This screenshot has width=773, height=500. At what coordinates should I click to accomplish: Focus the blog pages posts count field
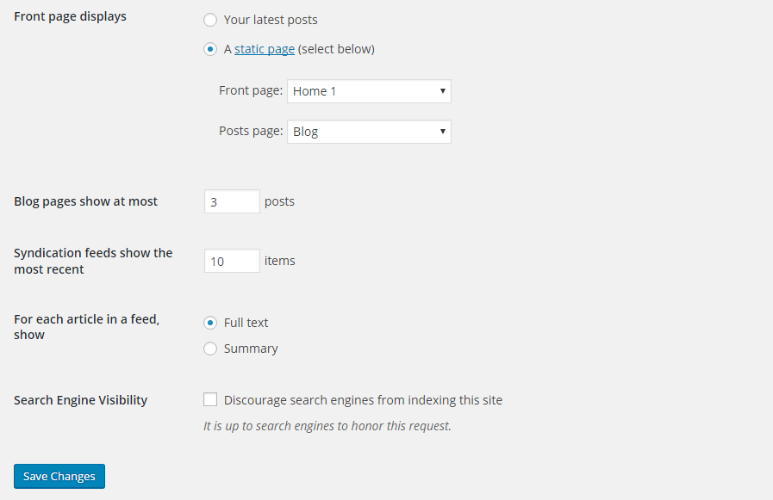232,201
